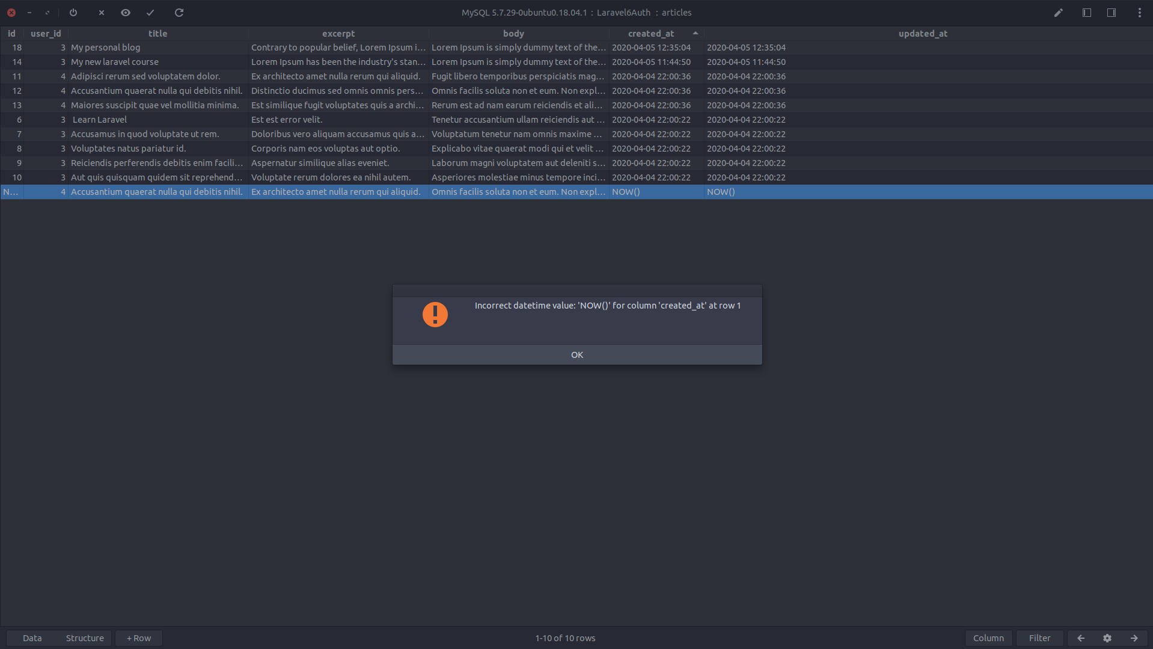Dismiss the datetime error by clicking OK

[x=576, y=354]
